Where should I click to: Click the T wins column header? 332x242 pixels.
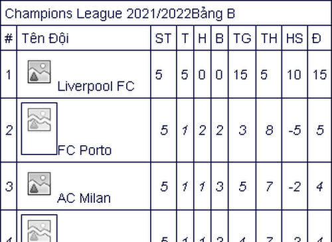point(185,38)
